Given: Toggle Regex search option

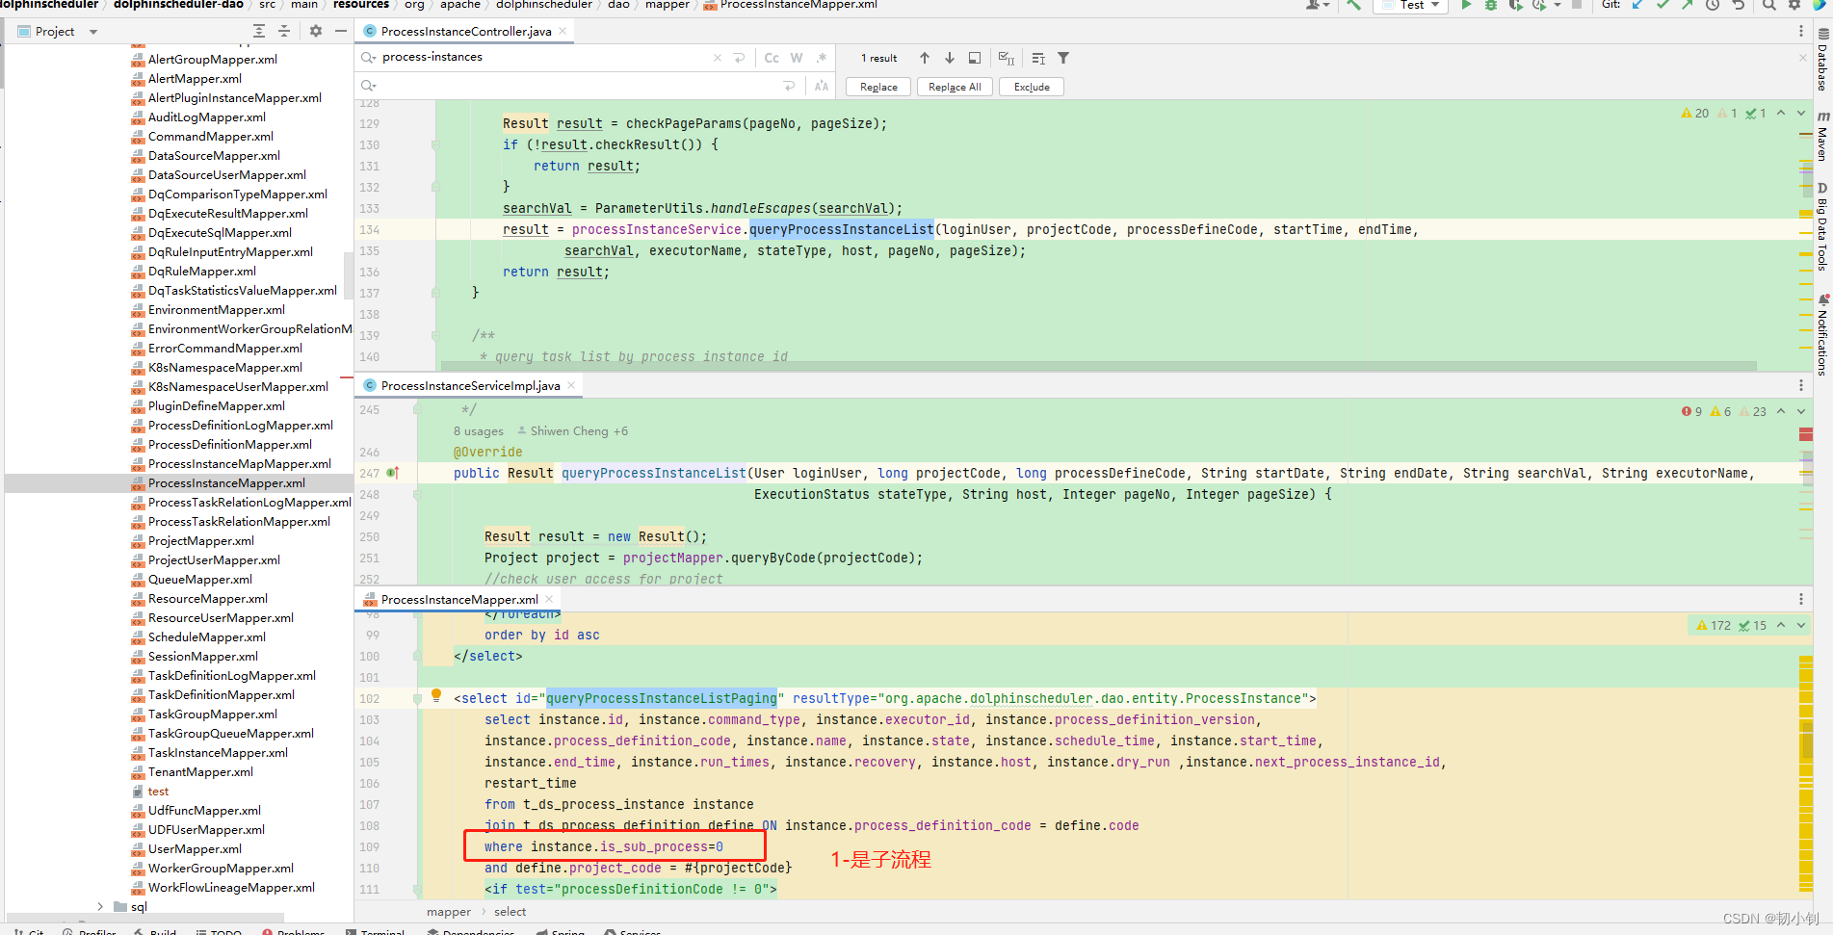Looking at the screenshot, I should click(822, 58).
